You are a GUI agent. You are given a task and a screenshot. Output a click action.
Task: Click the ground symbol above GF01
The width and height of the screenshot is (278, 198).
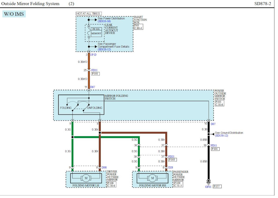point(209,181)
